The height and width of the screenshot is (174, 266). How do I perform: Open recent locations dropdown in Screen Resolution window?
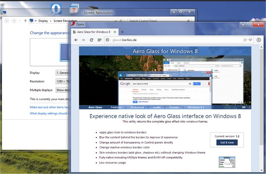click(x=20, y=21)
